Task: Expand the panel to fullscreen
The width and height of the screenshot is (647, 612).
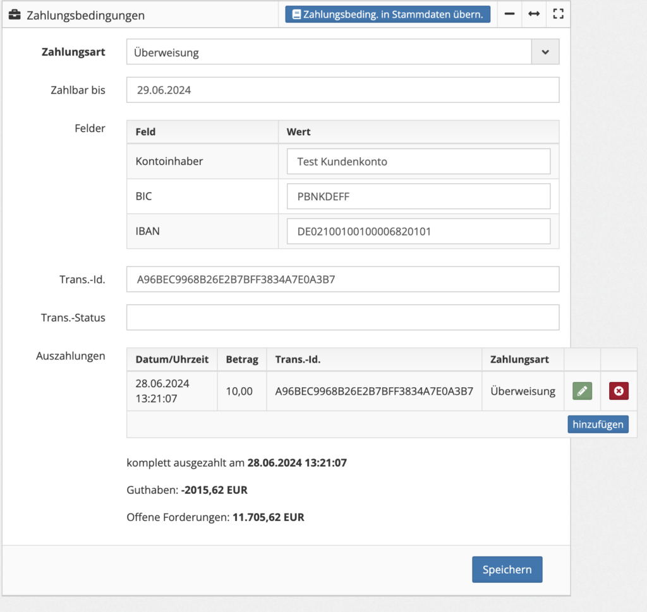Action: [559, 14]
